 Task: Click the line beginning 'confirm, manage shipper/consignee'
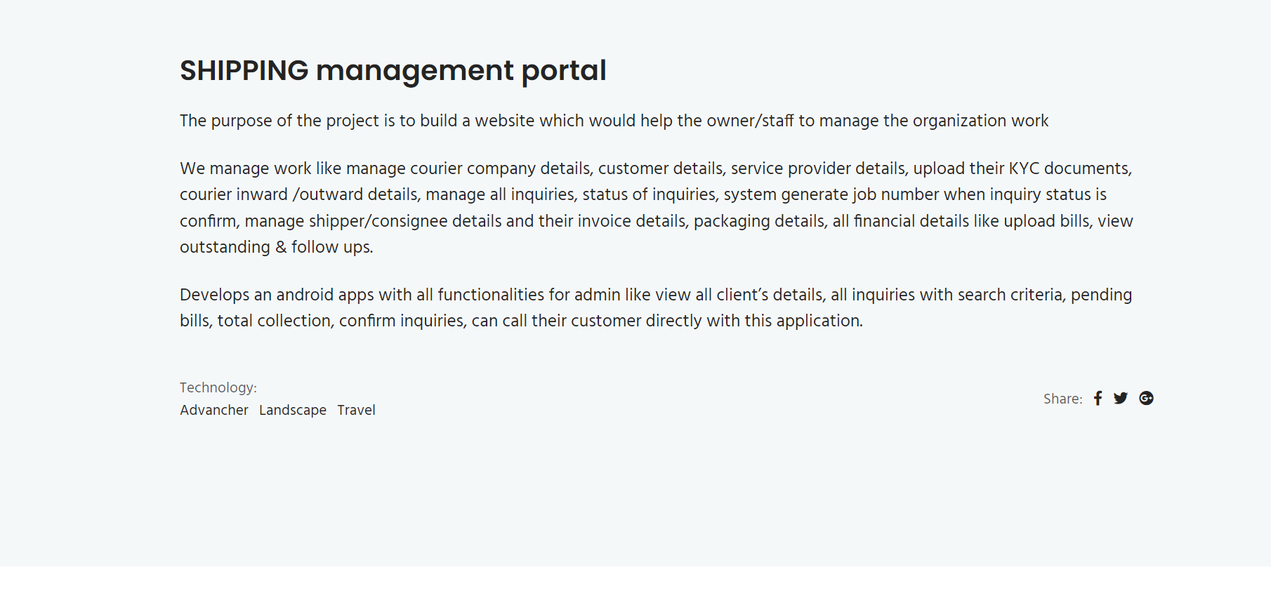[656, 221]
